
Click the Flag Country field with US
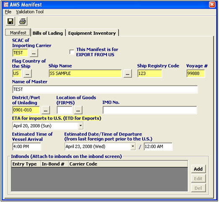[x=17, y=73]
